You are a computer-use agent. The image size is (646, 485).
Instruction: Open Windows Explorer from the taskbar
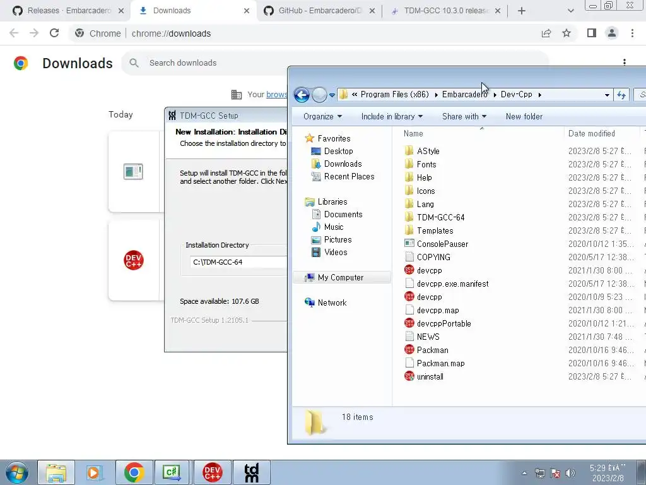click(x=56, y=472)
